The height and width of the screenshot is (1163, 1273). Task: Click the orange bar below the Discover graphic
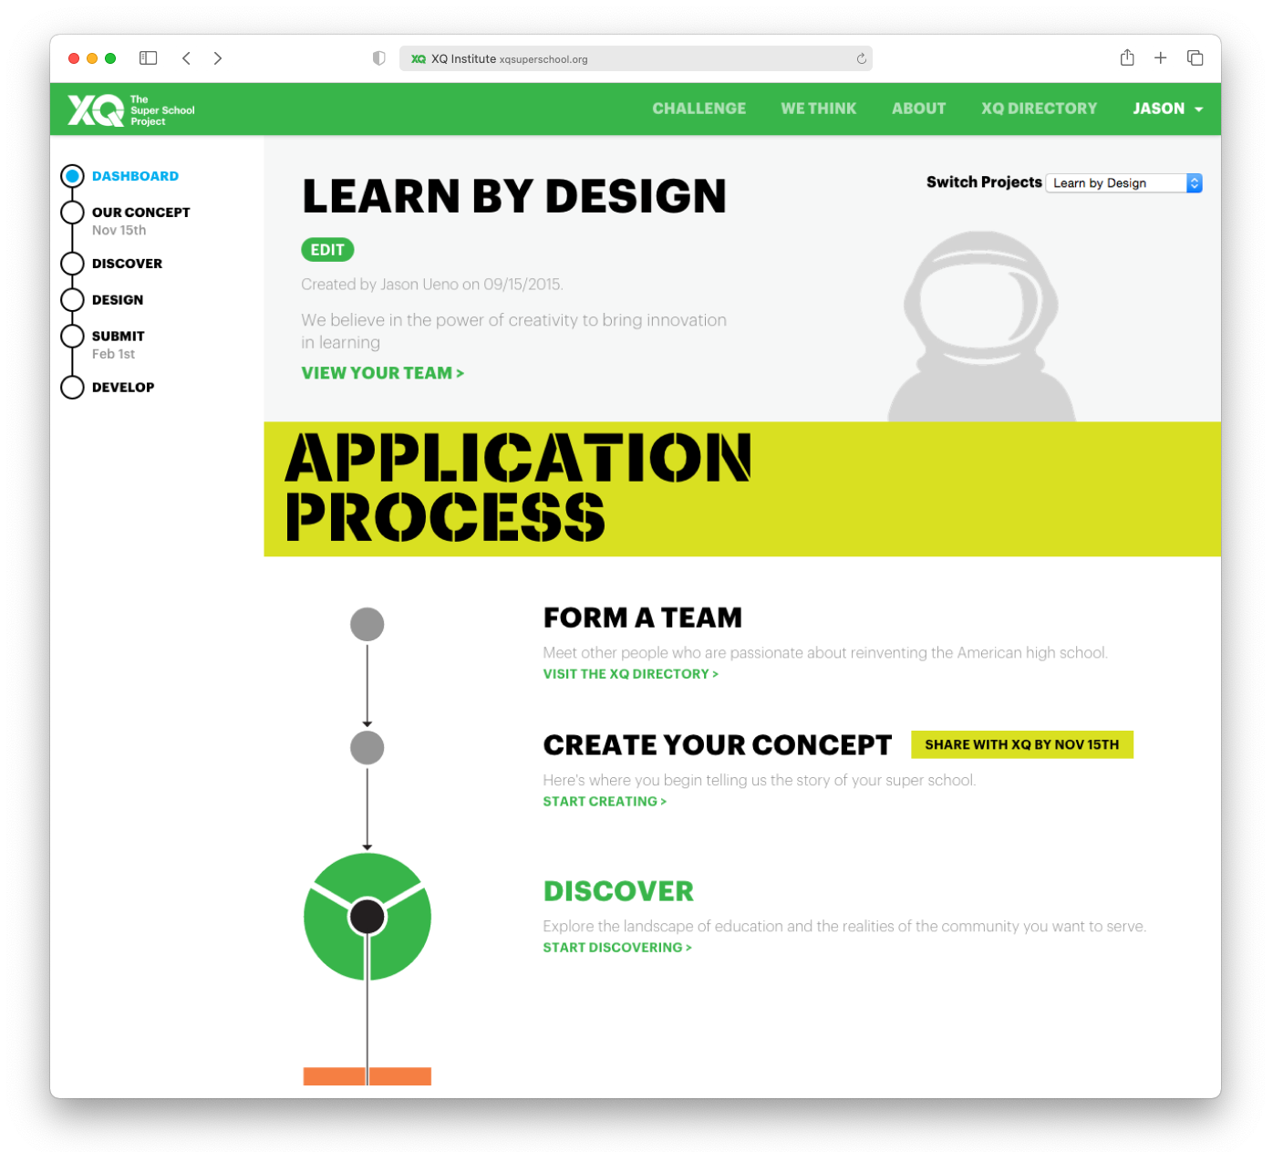tap(367, 1076)
